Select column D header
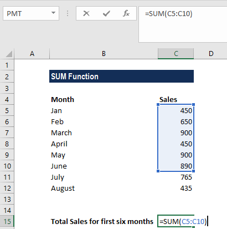 (210, 54)
